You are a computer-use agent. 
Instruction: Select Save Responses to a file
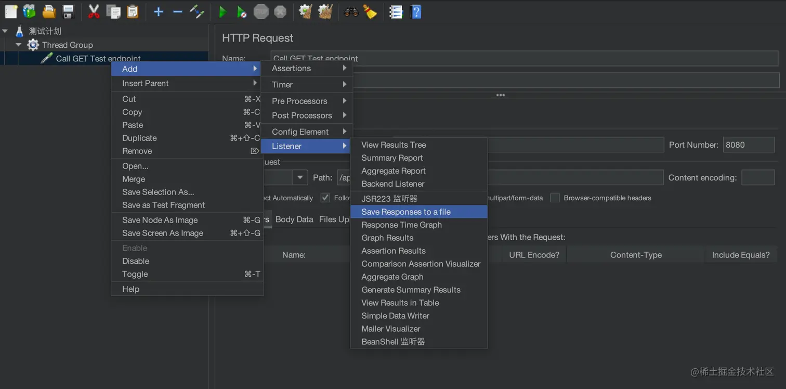click(x=405, y=212)
